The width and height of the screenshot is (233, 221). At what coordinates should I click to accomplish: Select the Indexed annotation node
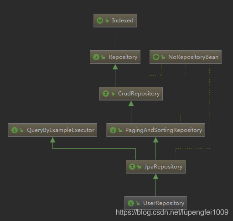click(115, 21)
